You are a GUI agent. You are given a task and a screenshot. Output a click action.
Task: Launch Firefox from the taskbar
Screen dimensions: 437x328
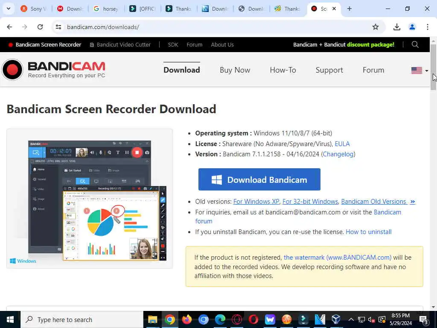tap(186, 319)
